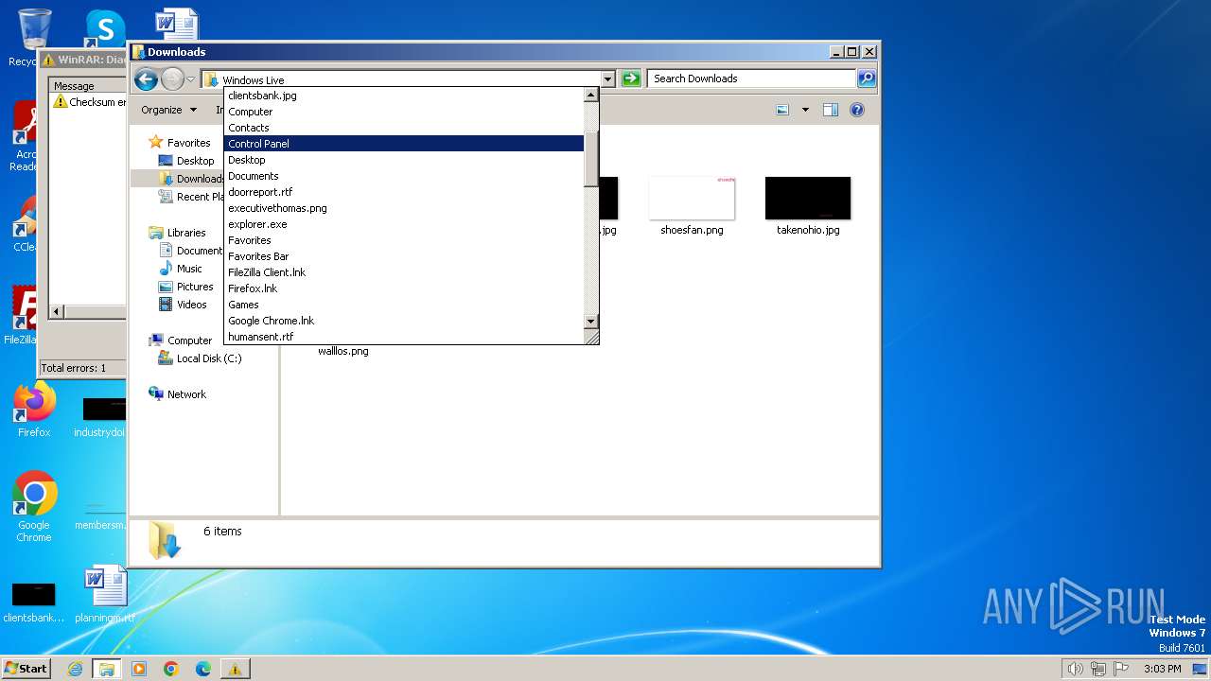Click the blue Help question mark icon
This screenshot has width=1211, height=681.
click(857, 110)
